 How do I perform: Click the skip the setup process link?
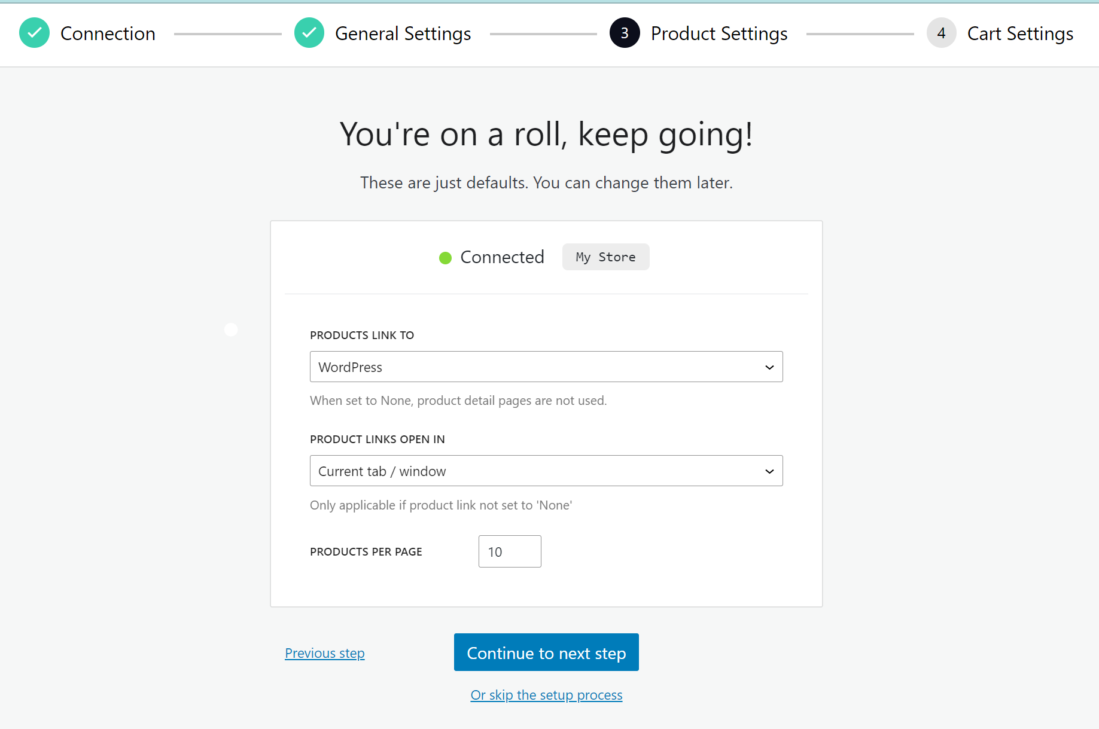click(546, 695)
